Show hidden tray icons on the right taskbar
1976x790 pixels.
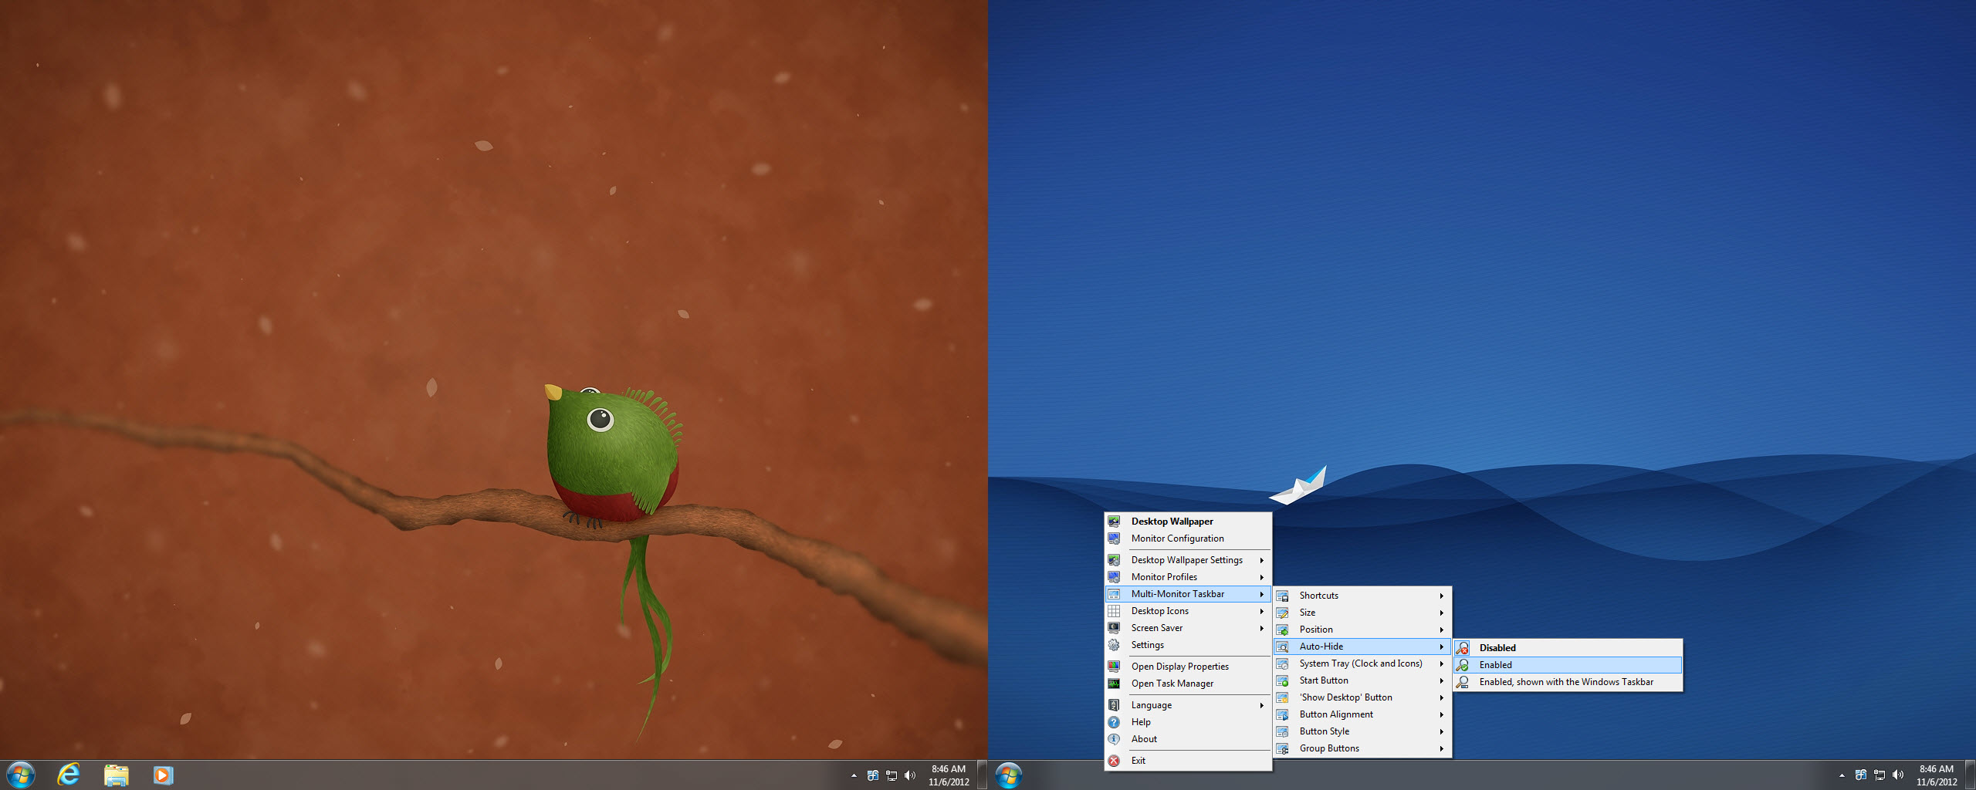[x=1842, y=775]
